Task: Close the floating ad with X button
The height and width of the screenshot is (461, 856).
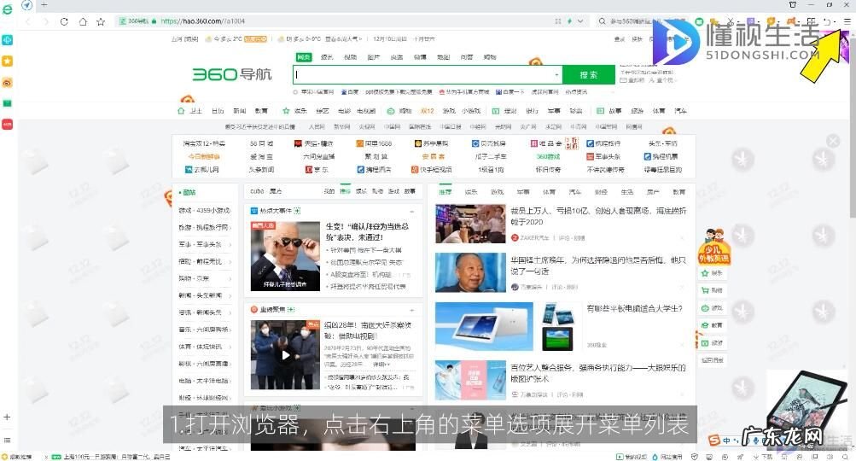Action: 832,141
